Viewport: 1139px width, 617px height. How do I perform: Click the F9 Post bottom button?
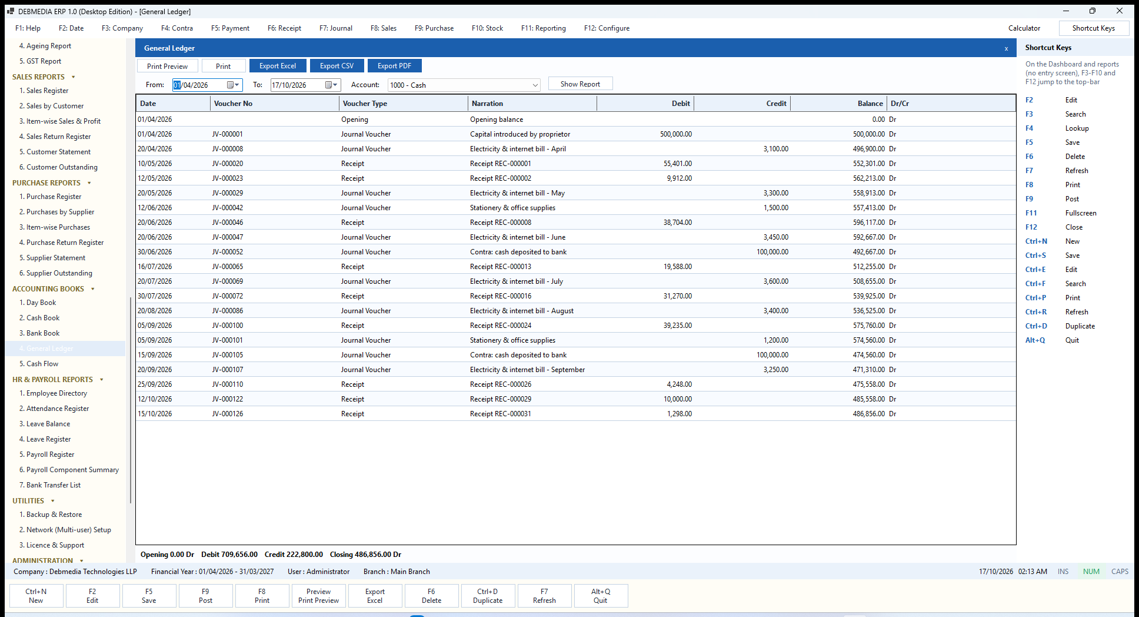click(x=205, y=596)
